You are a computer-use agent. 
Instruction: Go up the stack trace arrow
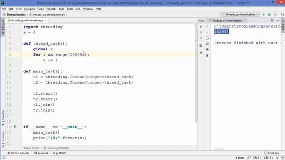pyautogui.click(x=207, y=27)
